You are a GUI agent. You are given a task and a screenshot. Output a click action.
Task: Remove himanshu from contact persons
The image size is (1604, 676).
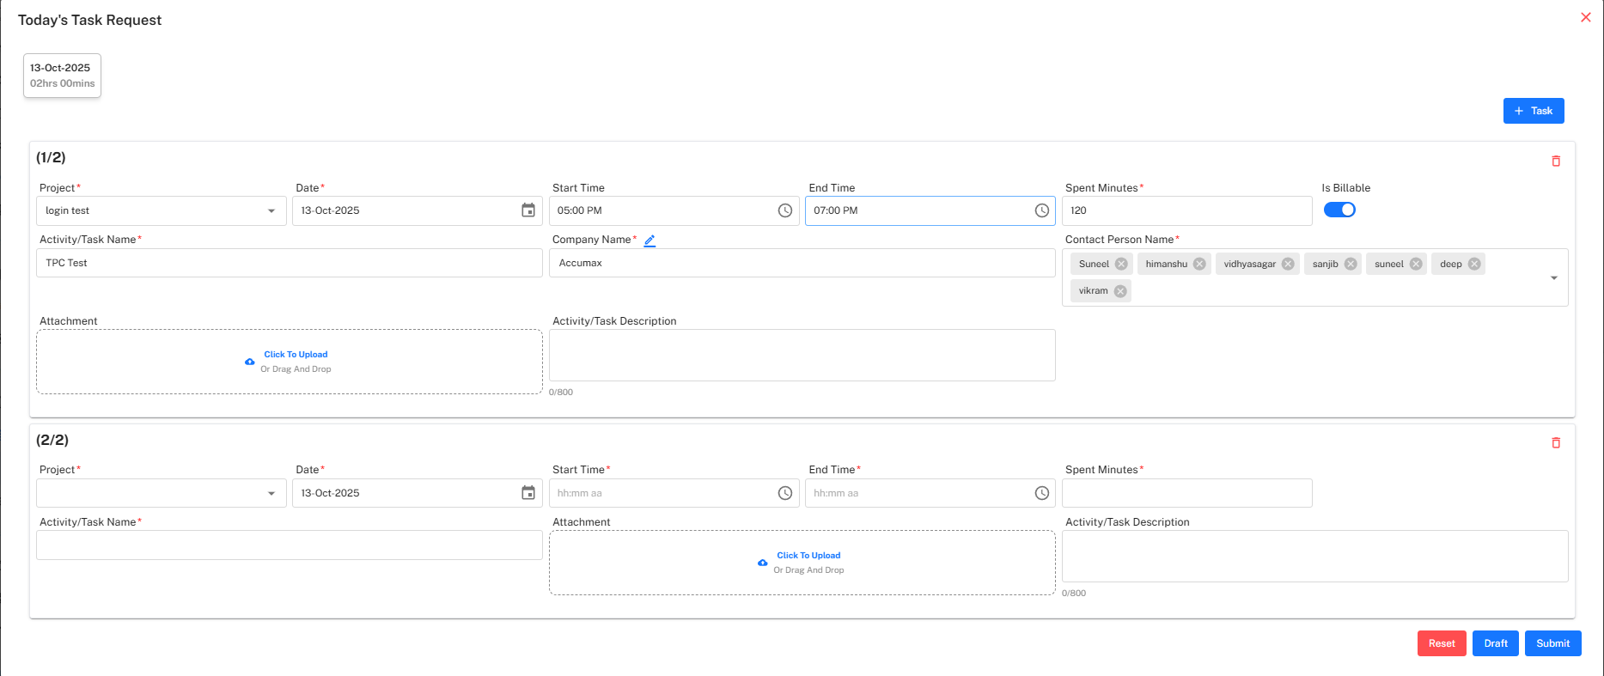pyautogui.click(x=1199, y=265)
